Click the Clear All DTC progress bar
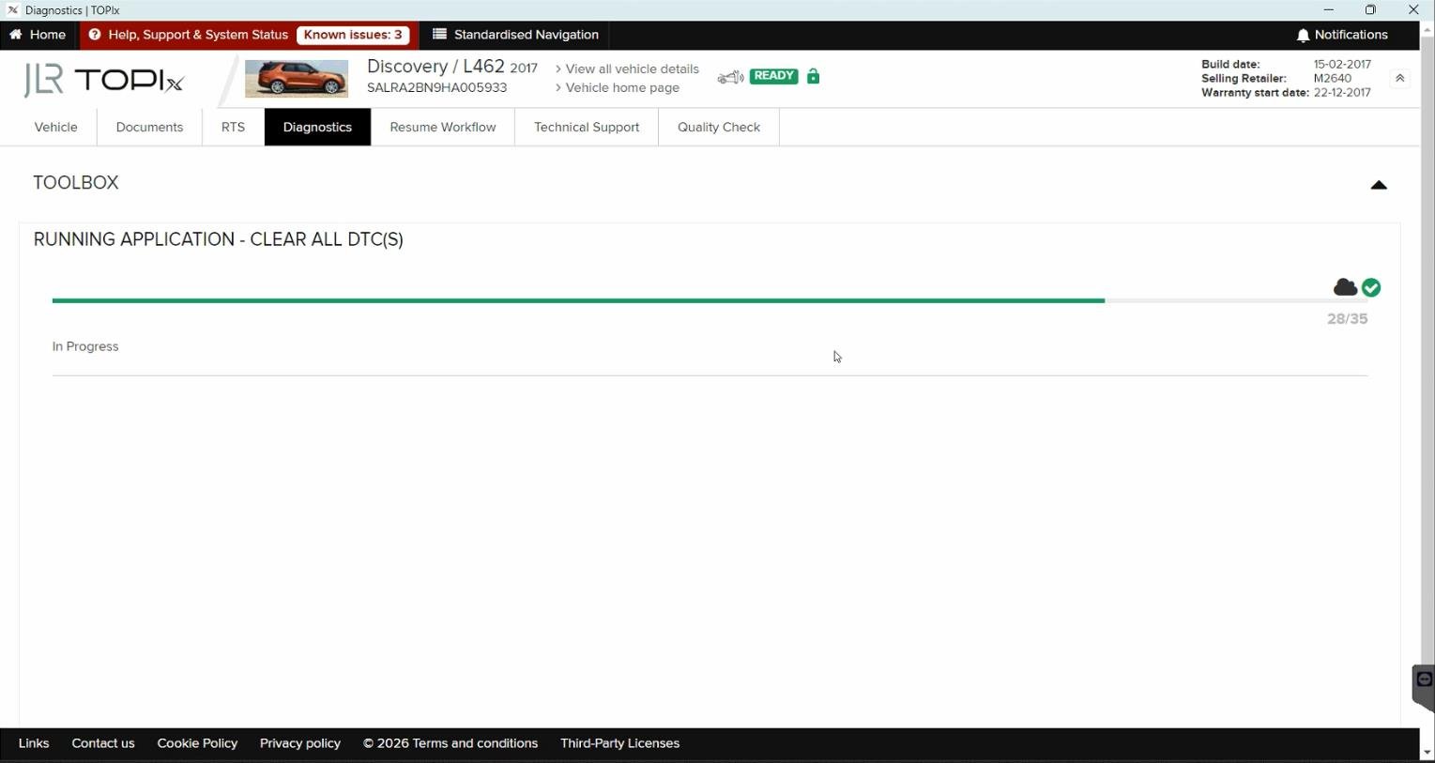The image size is (1435, 763). pos(710,300)
